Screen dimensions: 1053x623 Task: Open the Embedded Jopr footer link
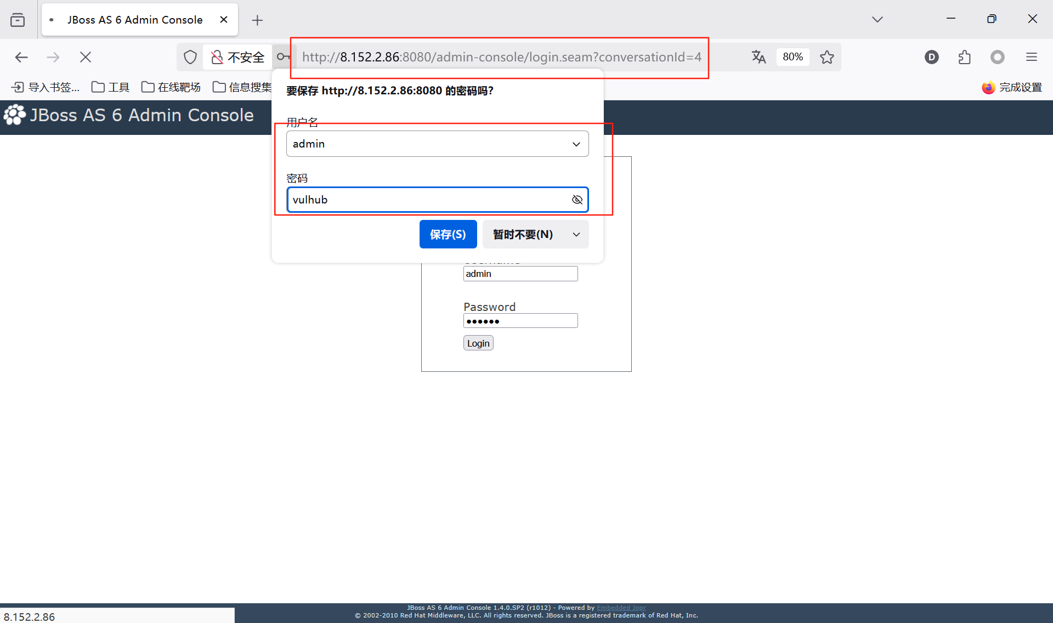pyautogui.click(x=621, y=608)
